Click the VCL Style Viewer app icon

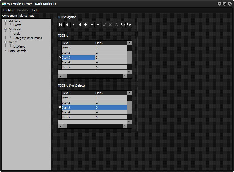pyautogui.click(x=3, y=4)
